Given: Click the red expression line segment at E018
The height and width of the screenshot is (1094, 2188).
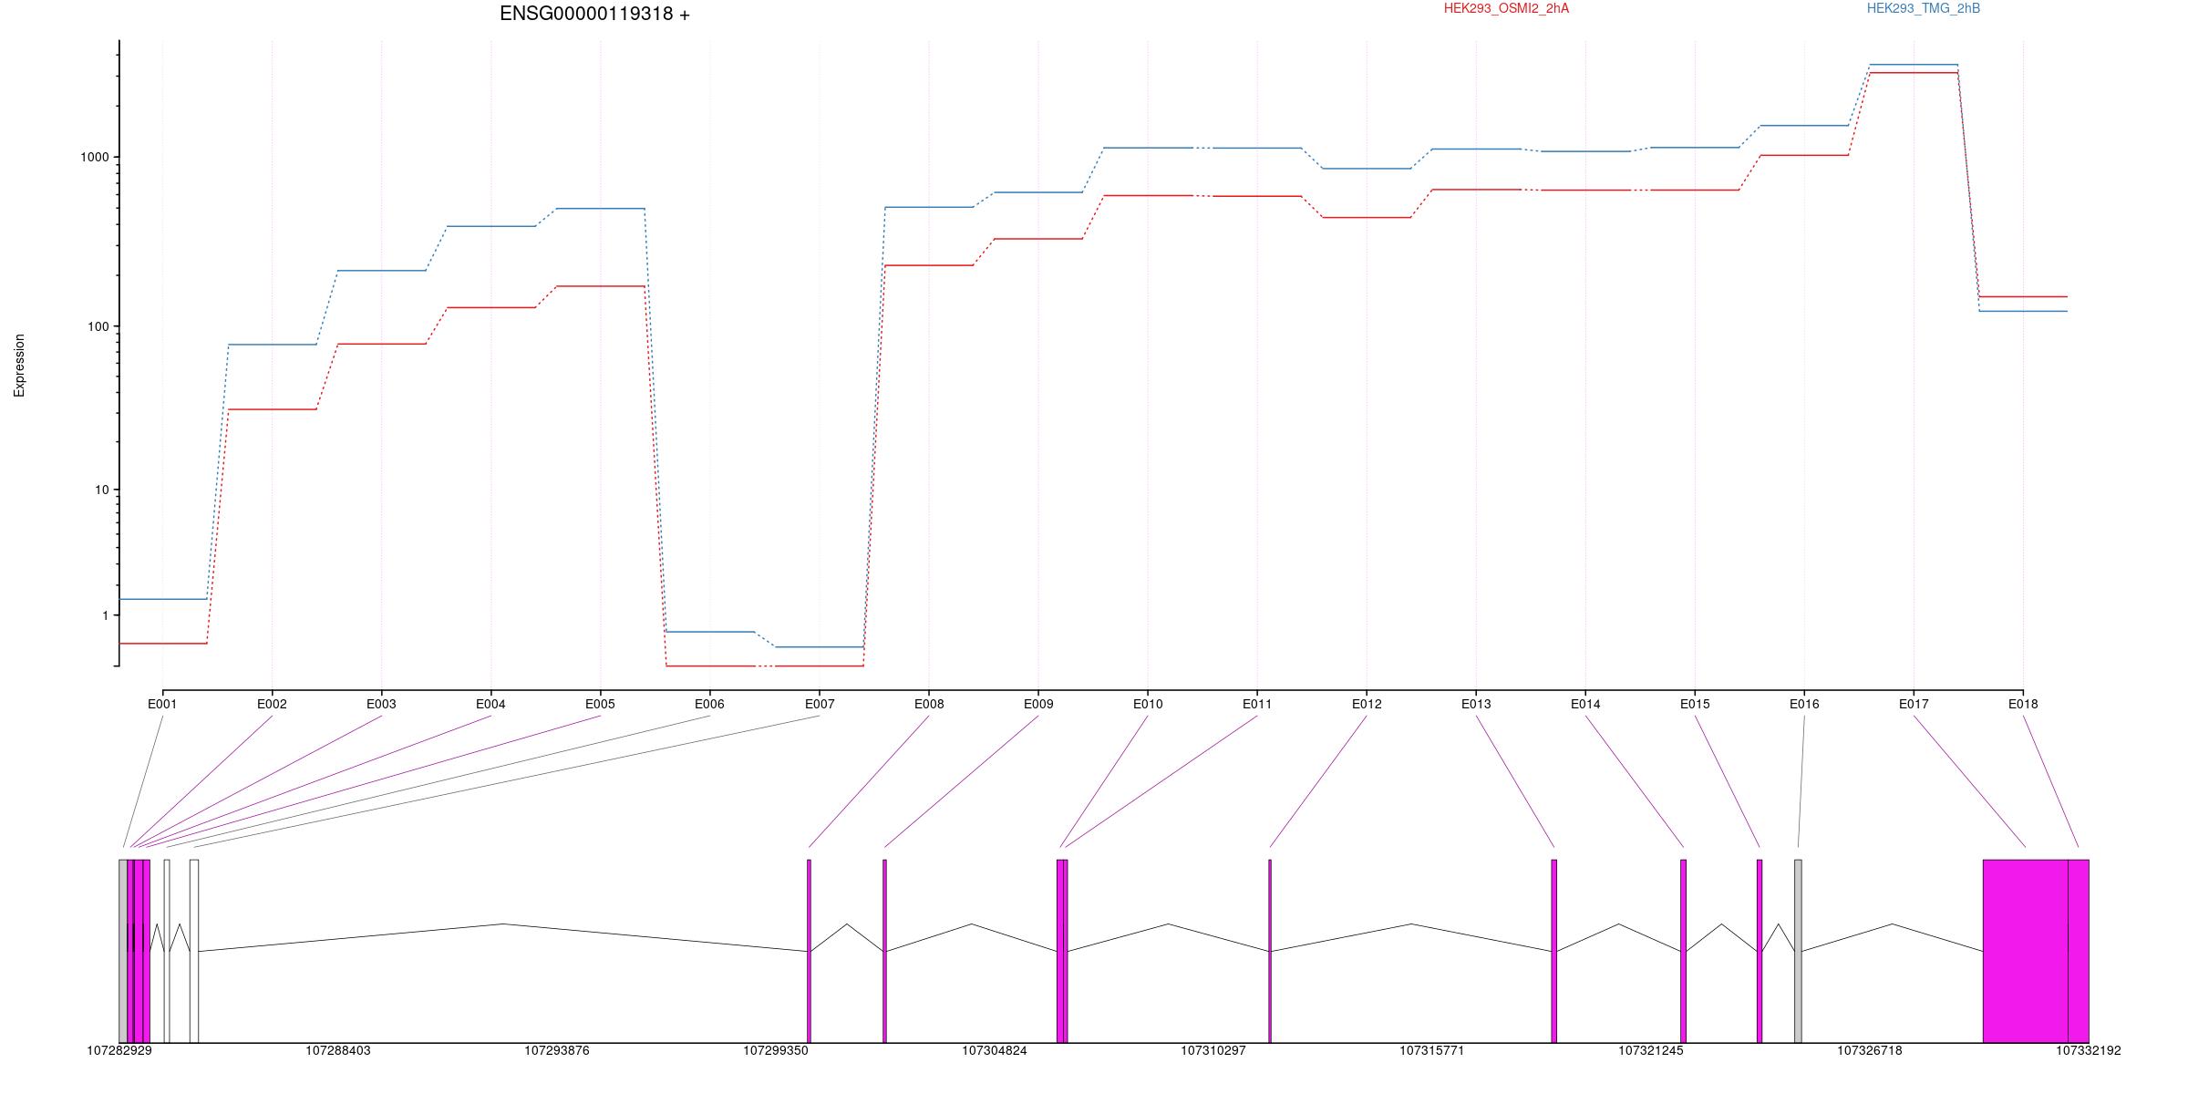Looking at the screenshot, I should [2023, 296].
